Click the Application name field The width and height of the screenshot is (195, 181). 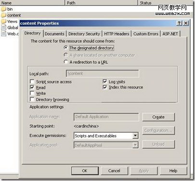[106, 117]
